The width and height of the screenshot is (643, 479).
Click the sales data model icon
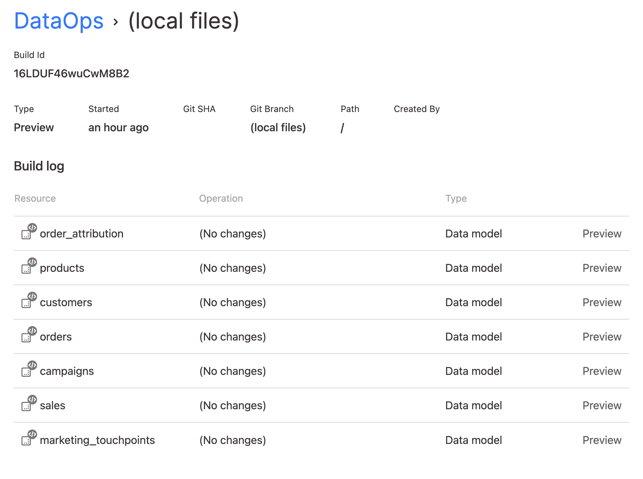tap(29, 403)
